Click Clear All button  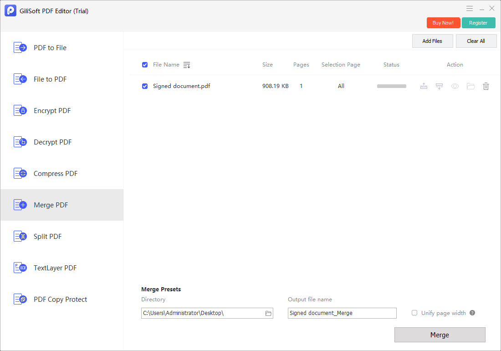[476, 41]
